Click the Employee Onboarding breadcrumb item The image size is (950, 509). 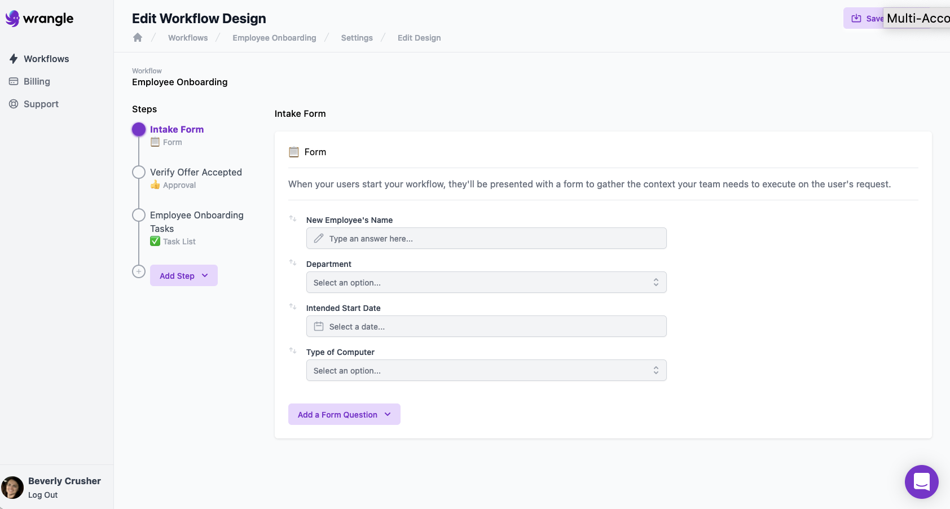274,37
